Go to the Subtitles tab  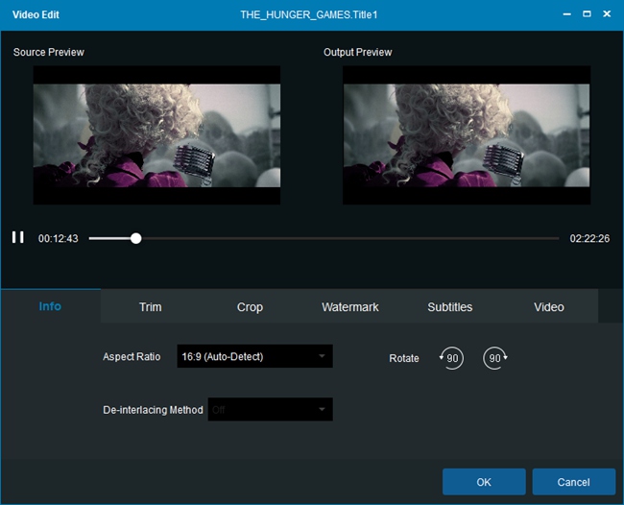(449, 307)
